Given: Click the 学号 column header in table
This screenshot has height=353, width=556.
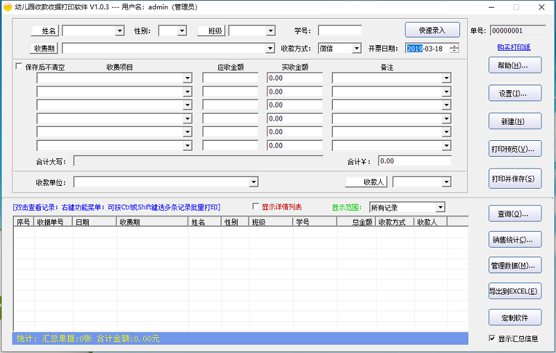Looking at the screenshot, I should pyautogui.click(x=315, y=222).
